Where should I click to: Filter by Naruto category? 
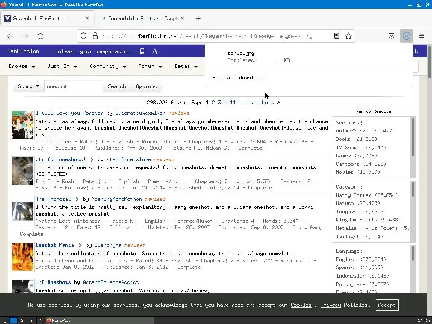tap(358, 203)
